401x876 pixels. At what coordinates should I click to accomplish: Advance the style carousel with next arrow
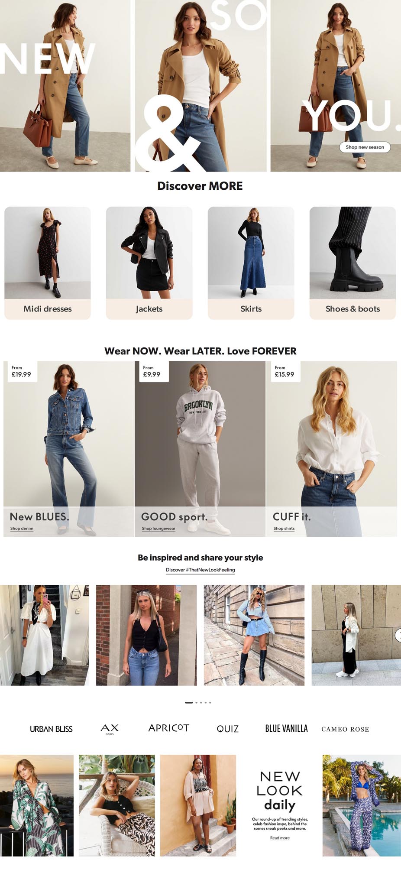coord(398,635)
